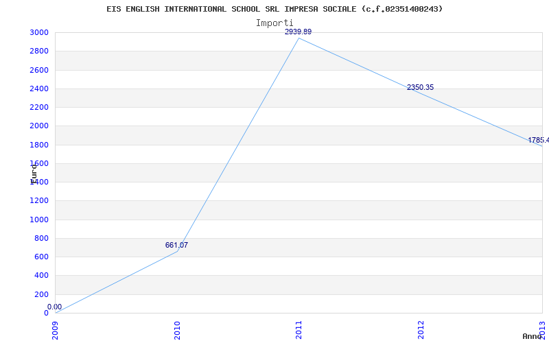Image resolution: width=549 pixels, height=343 pixels.
Task: Click the y-axis value 2200
Action: [x=40, y=107]
